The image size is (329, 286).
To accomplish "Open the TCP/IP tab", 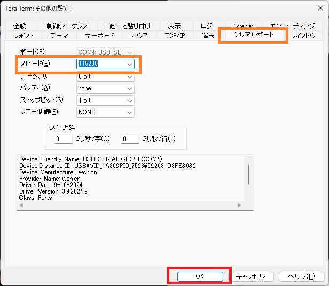I will point(175,36).
